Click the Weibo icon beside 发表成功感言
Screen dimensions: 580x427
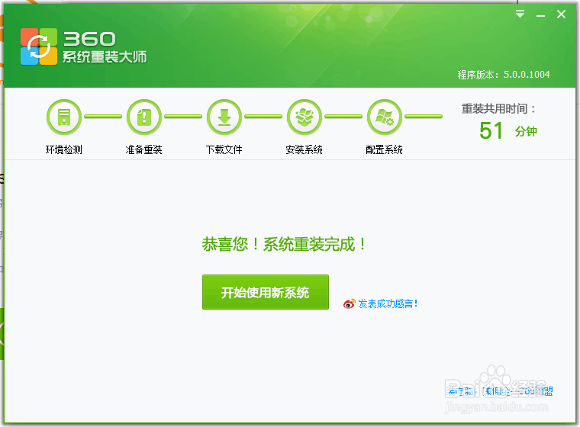click(x=350, y=304)
